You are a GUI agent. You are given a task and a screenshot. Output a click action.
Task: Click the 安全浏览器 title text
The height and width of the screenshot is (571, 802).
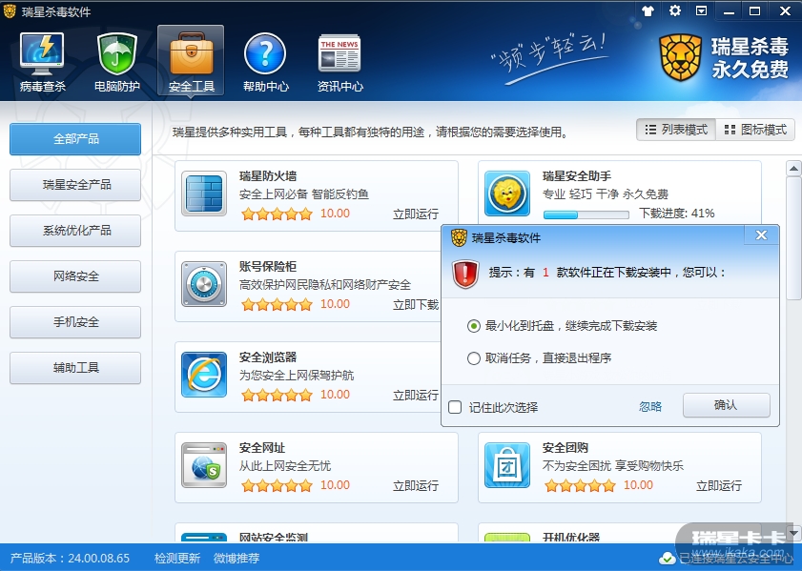click(268, 357)
